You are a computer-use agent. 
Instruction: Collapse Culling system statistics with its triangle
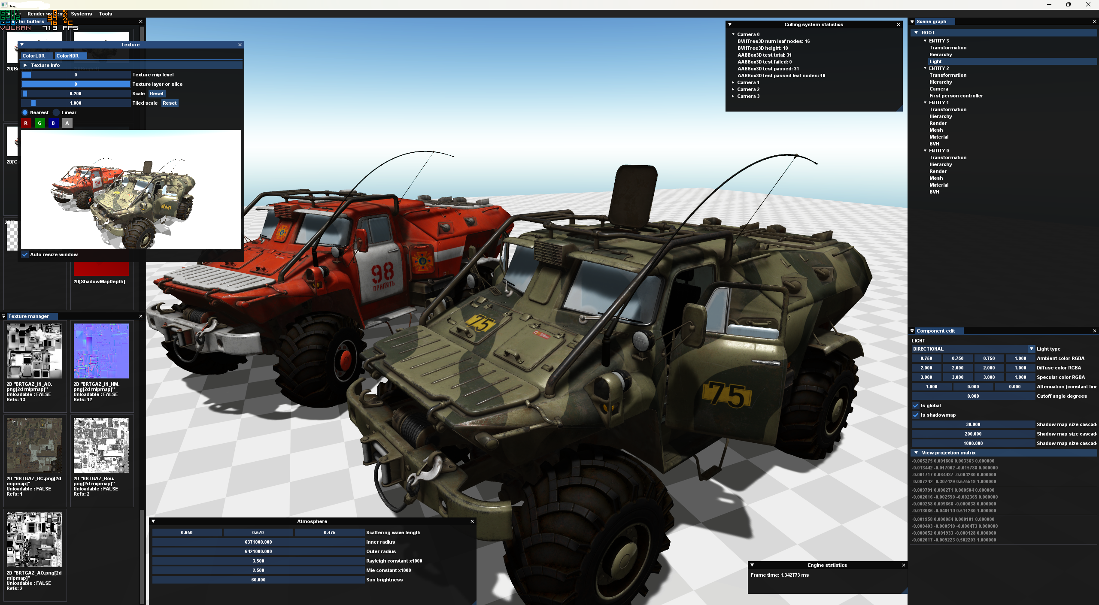(730, 24)
